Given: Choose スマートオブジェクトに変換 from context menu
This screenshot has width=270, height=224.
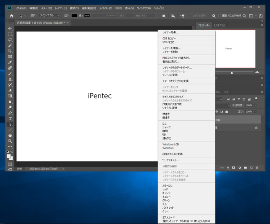Looking at the screenshot, I should click(x=186, y=81).
